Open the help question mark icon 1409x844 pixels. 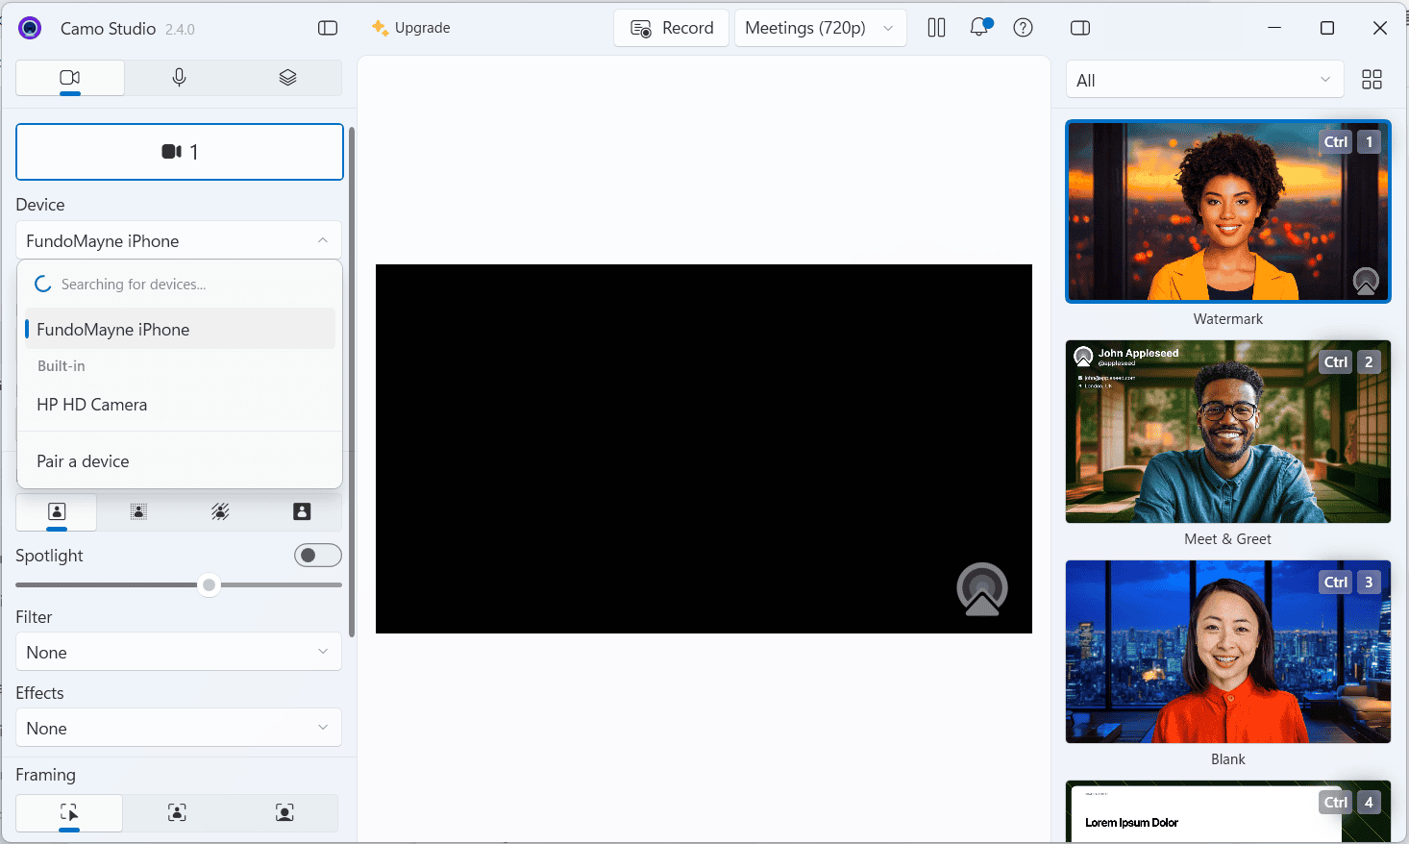tap(1024, 28)
